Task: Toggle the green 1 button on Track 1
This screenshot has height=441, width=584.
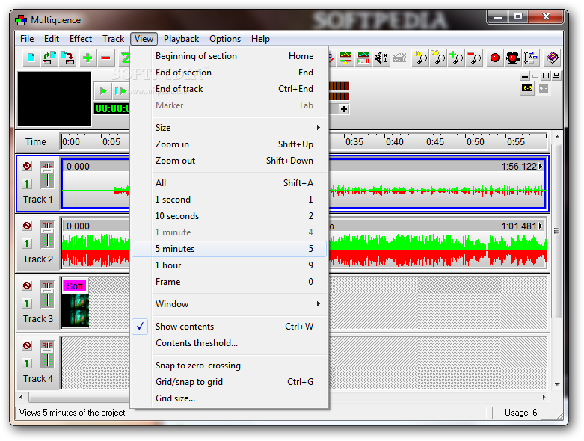Action: point(26,184)
